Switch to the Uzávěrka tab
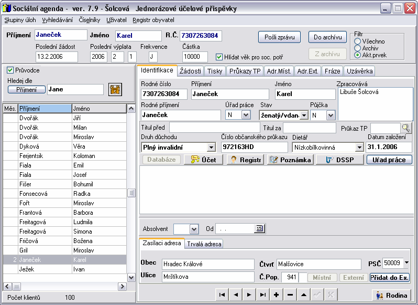418x305 pixels. [x=360, y=71]
